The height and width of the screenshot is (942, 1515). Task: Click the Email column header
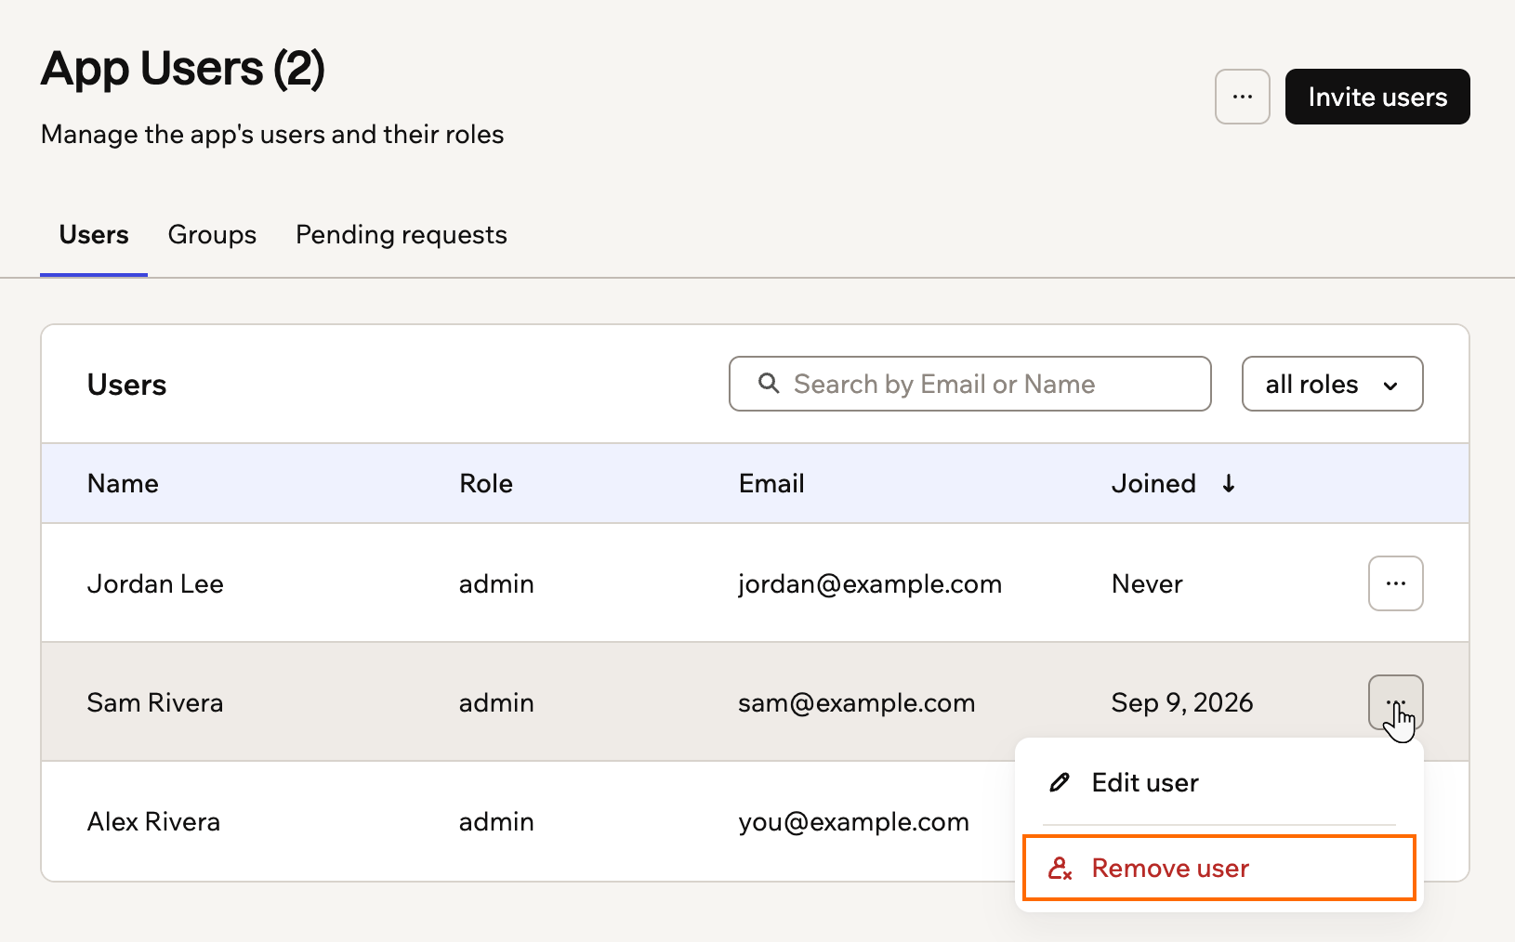point(771,483)
